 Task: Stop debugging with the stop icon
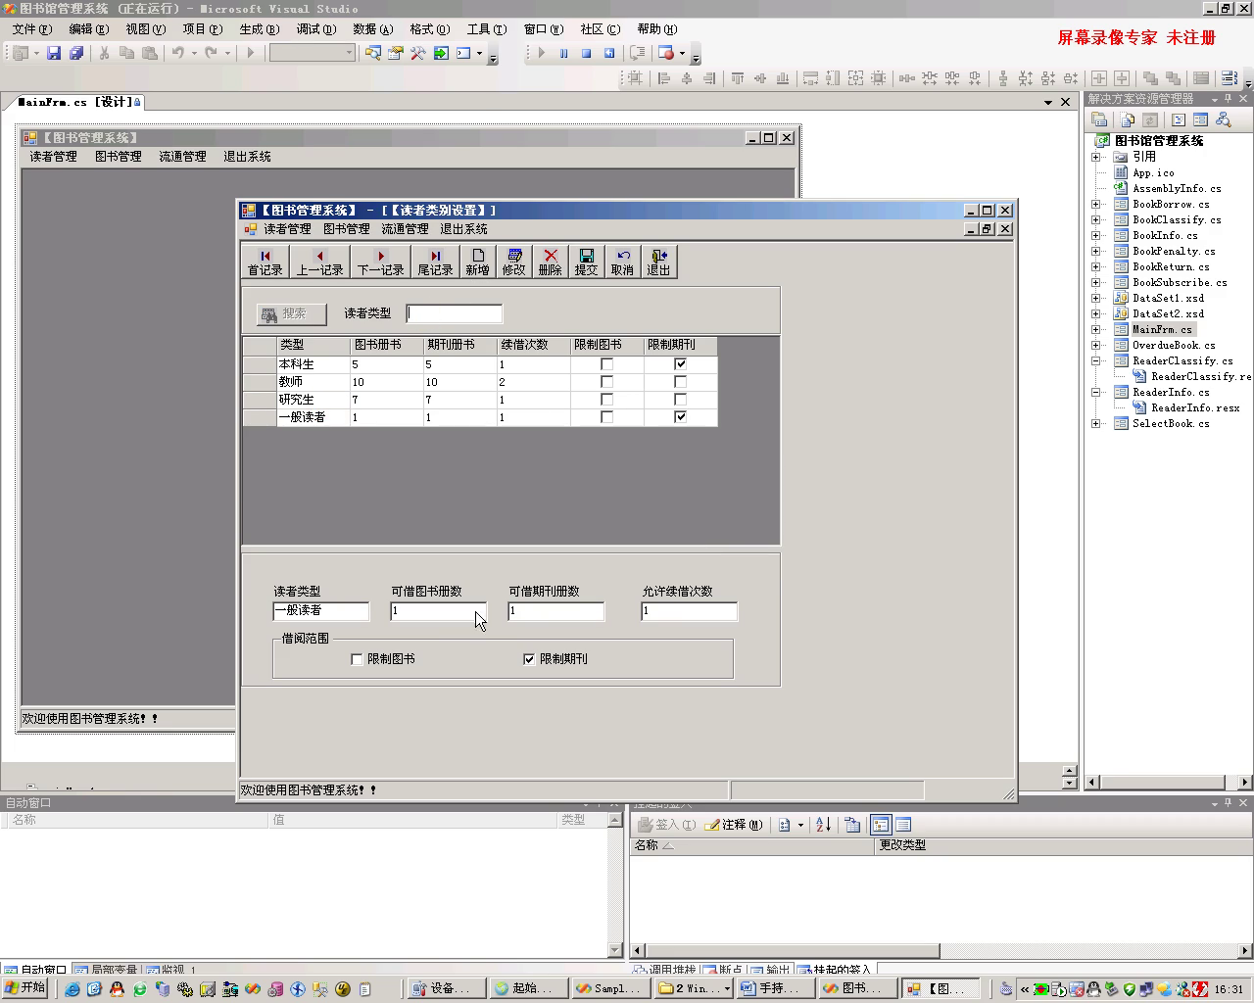click(586, 53)
